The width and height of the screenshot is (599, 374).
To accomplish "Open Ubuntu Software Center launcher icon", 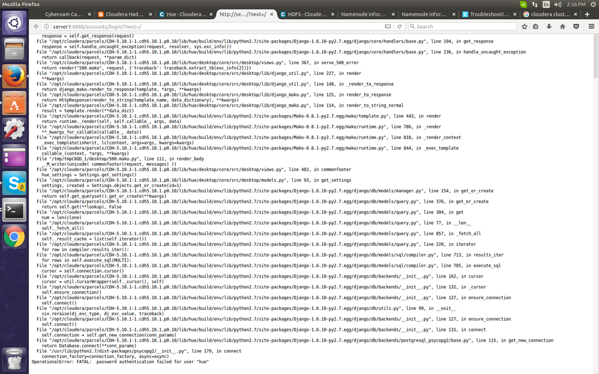I will 14,102.
